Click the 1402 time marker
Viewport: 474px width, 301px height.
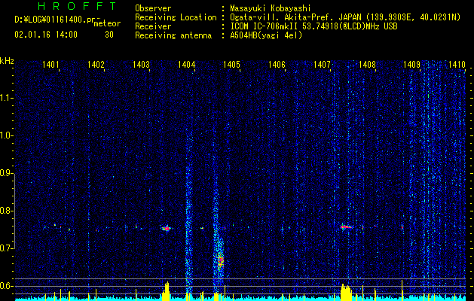96,64
